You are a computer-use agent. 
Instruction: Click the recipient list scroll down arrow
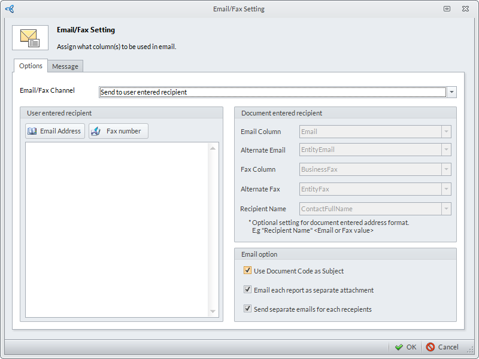213,312
